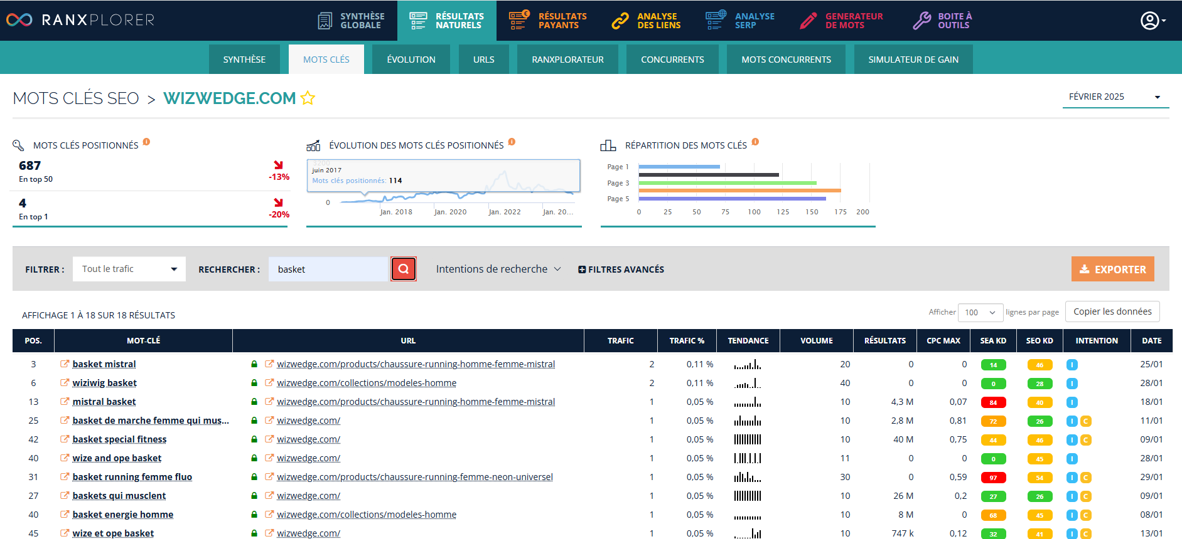Image resolution: width=1182 pixels, height=539 pixels.
Task: Sort table by Pos. column header
Action: [33, 340]
